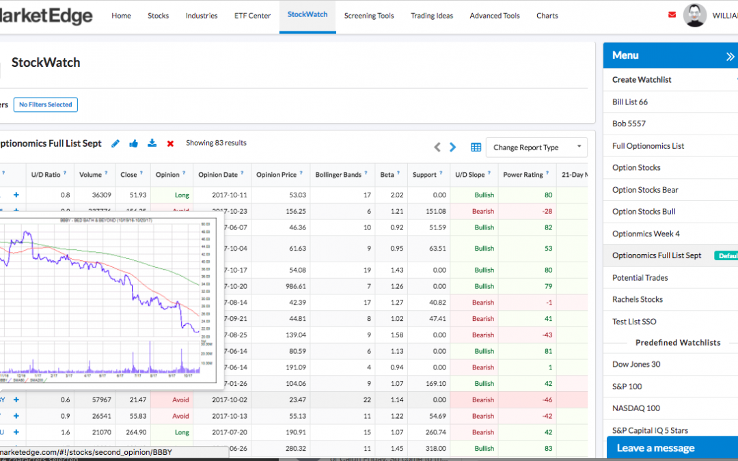Click the MarketEdge logo
Viewport: 738px width, 461px height.
pyautogui.click(x=46, y=16)
